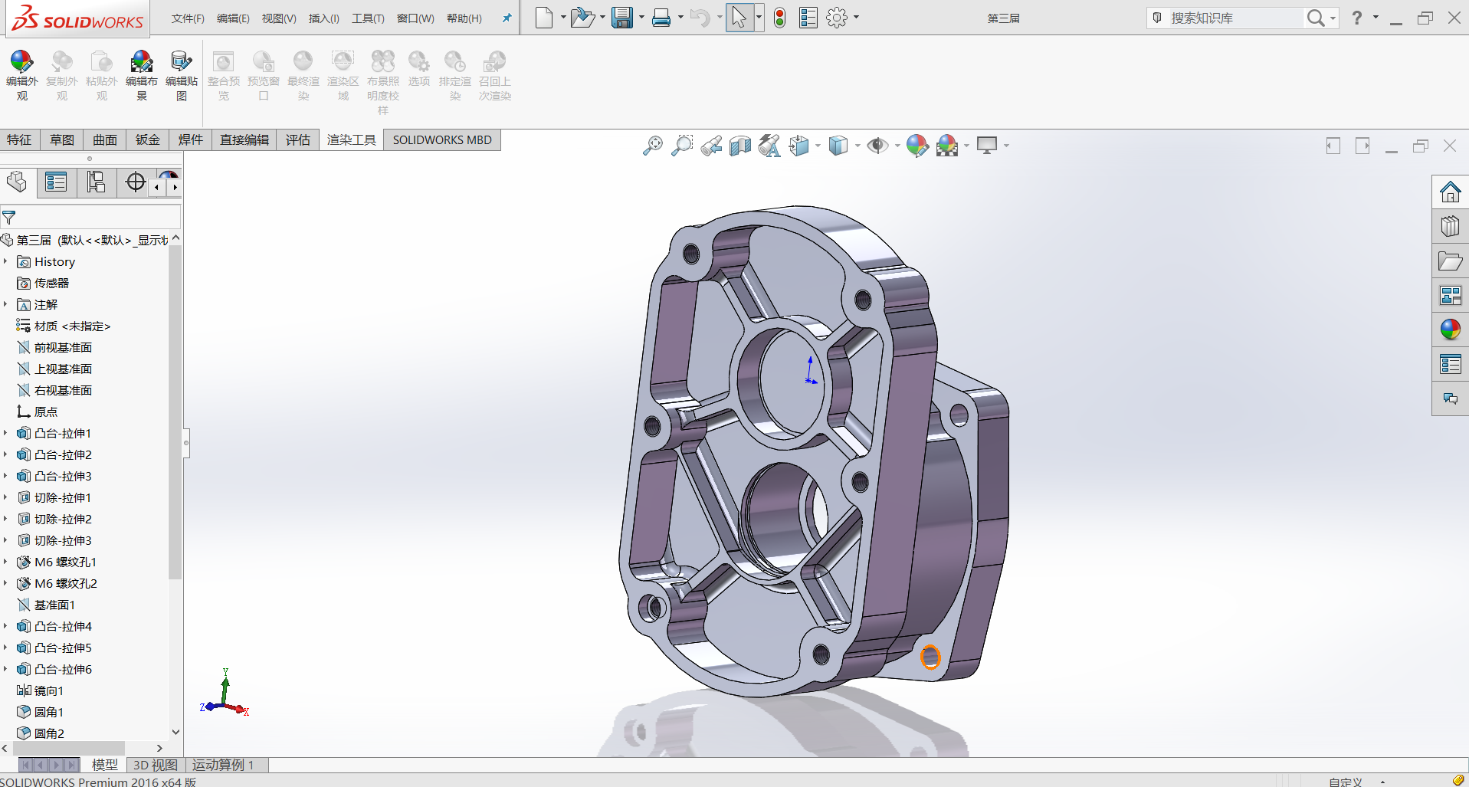Click the Apply Scene icon in view toolbar
The image size is (1469, 787).
point(947,146)
